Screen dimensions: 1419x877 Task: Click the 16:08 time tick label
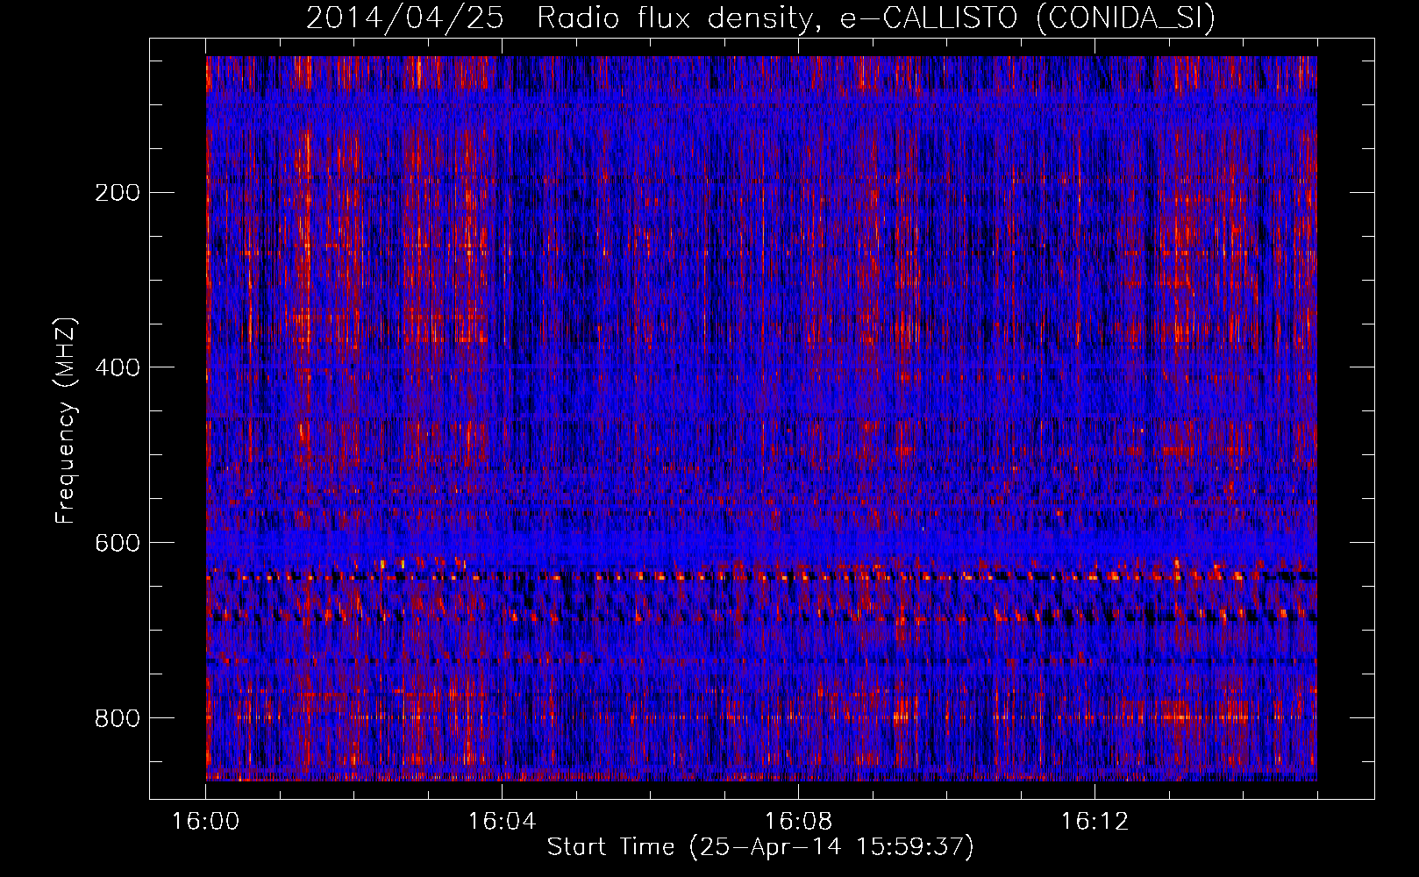click(x=798, y=822)
